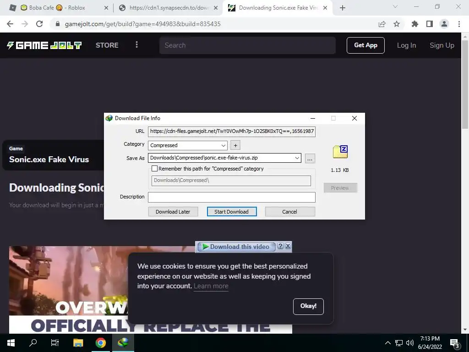Open Task View on taskbar
Image resolution: width=469 pixels, height=352 pixels.
[55, 343]
